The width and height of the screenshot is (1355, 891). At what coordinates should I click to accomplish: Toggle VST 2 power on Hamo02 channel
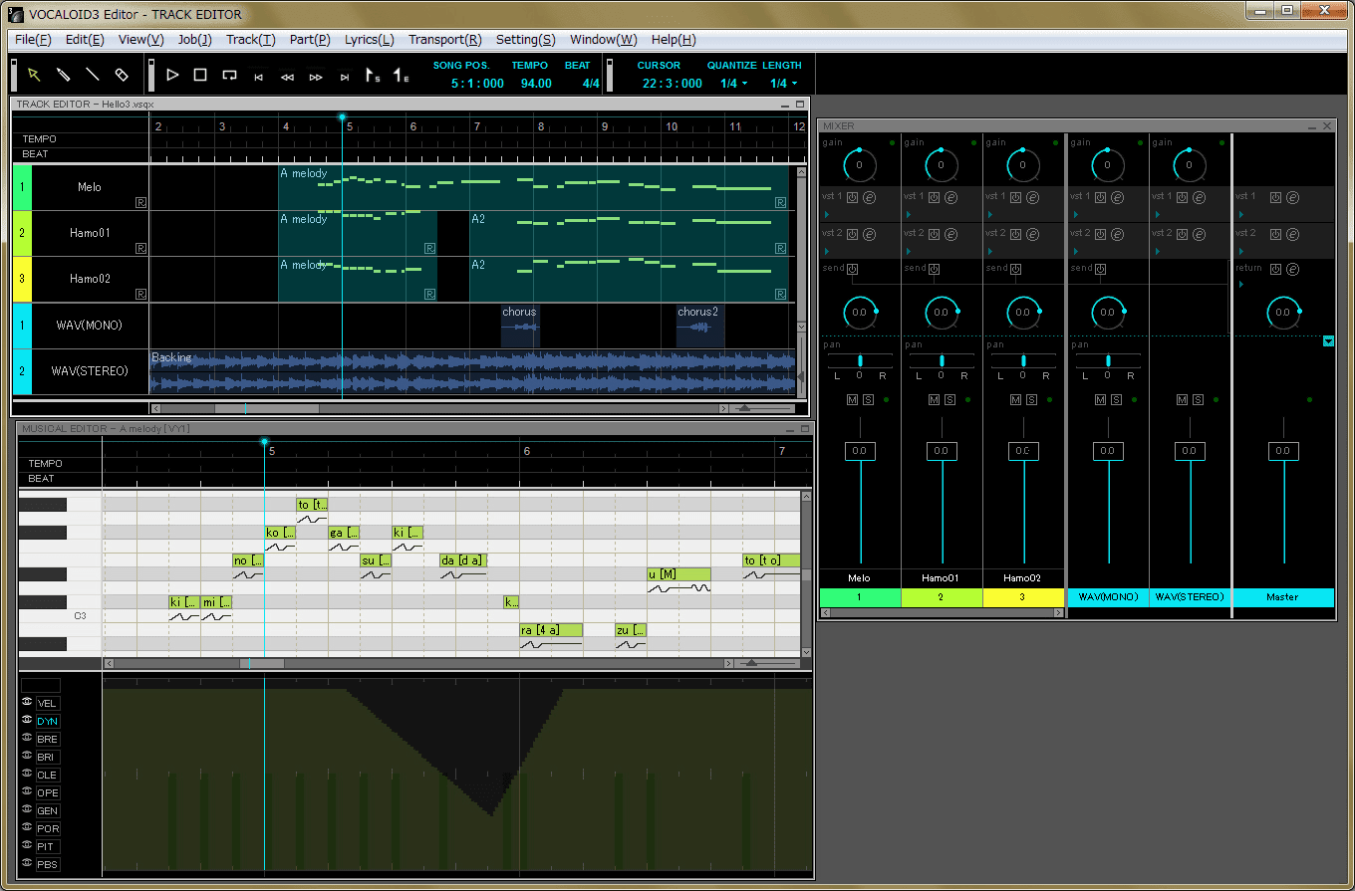point(1015,233)
